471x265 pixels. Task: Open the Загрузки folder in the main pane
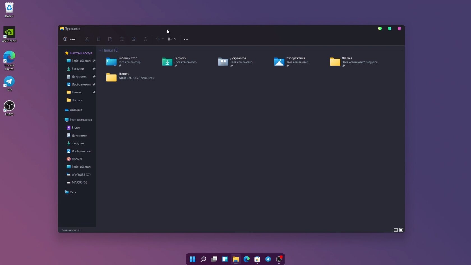point(180,60)
